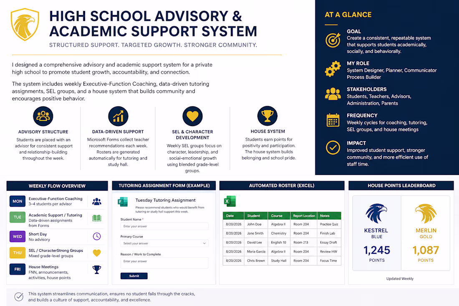Select the THU day badge
This screenshot has height=306, width=459.
pos(17,253)
